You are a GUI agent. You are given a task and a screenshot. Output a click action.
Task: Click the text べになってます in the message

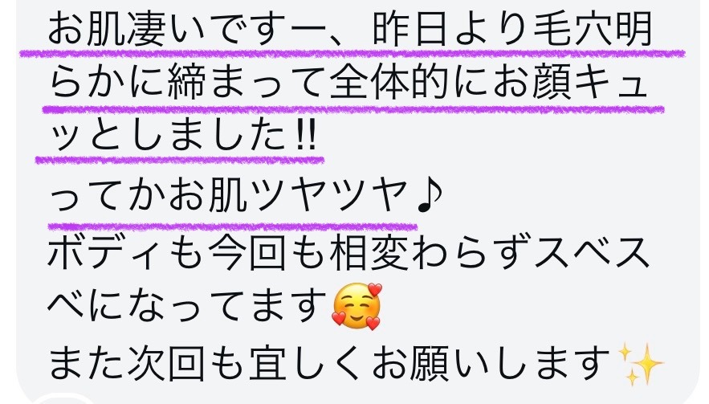(186, 307)
